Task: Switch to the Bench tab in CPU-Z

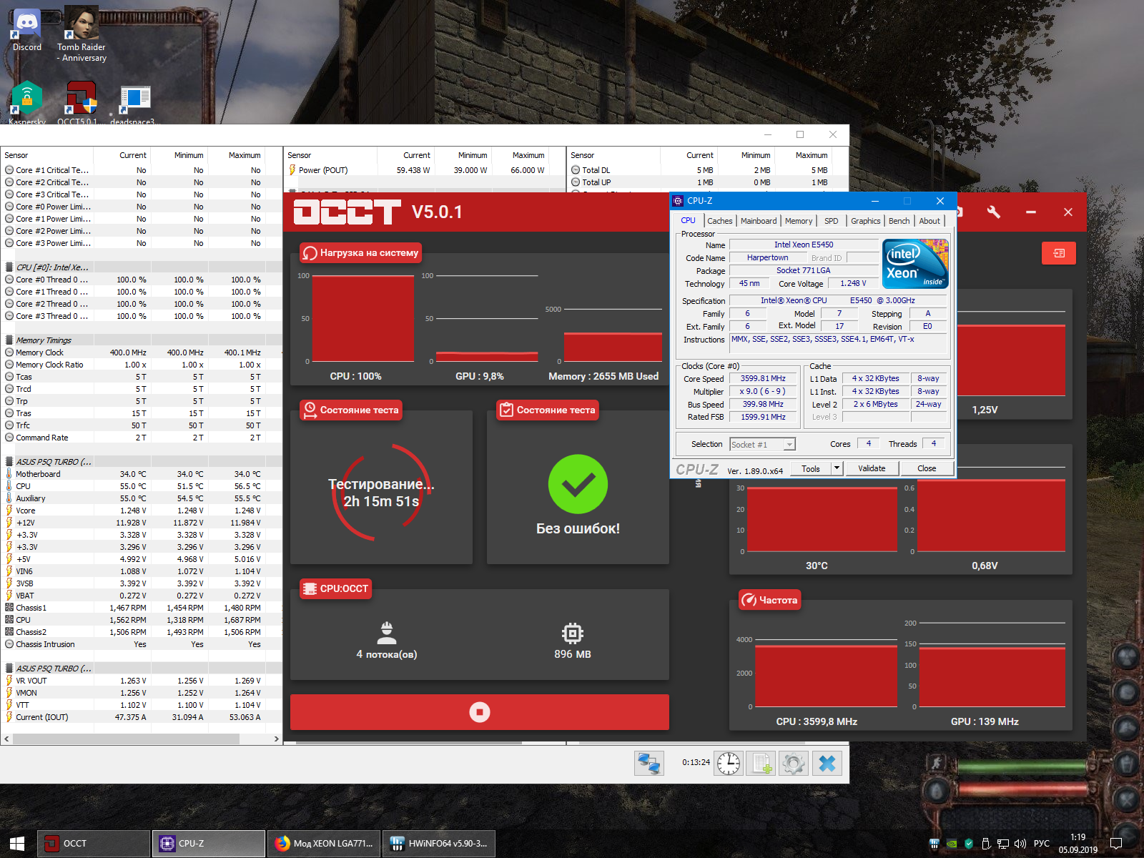Action: click(899, 221)
